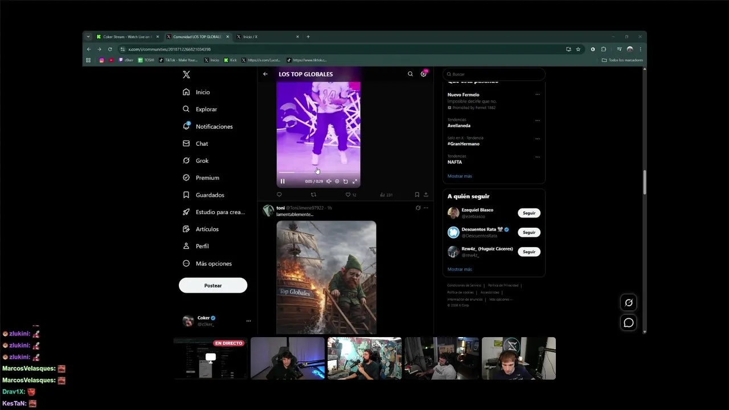729x410 pixels.
Task: Open Grok in the sidebar
Action: click(195, 161)
